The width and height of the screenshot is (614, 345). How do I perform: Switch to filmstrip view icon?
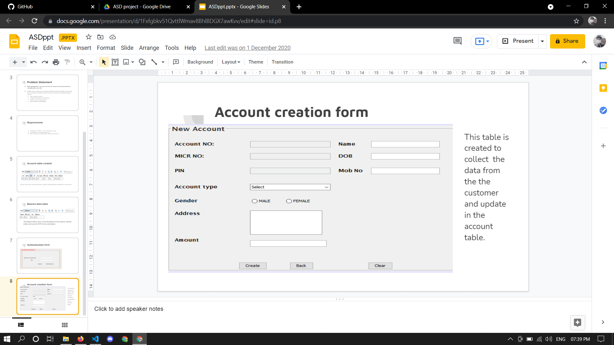pos(21,325)
